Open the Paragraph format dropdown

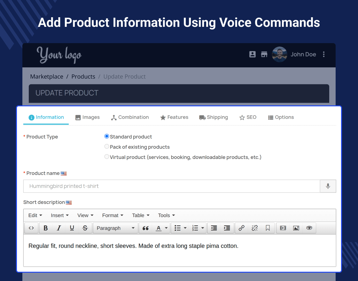tap(115, 228)
